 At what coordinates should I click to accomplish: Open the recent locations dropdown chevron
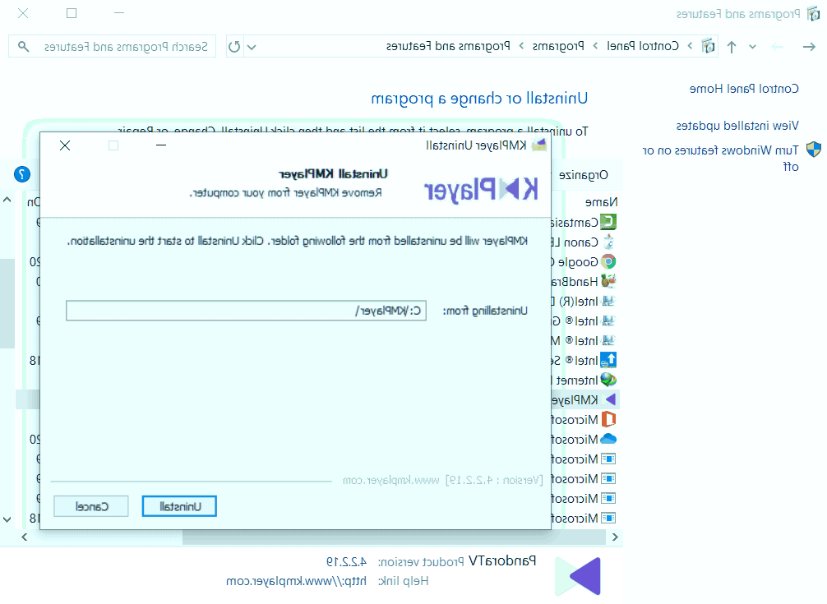click(x=752, y=47)
